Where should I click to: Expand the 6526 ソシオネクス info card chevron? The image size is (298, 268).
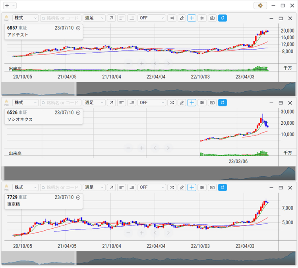pyautogui.click(x=78, y=113)
